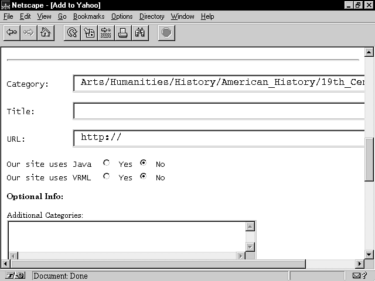Select Yes for Our site uses VRML
Image resolution: width=375 pixels, height=281 pixels.
(x=107, y=176)
